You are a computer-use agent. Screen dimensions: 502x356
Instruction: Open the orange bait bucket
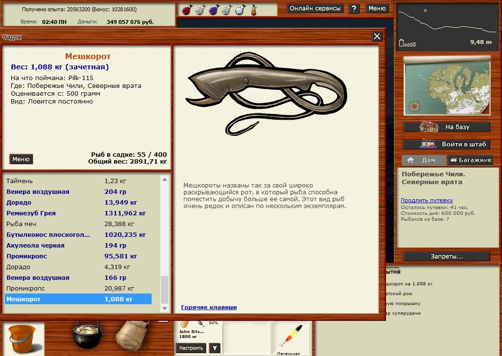point(23,339)
